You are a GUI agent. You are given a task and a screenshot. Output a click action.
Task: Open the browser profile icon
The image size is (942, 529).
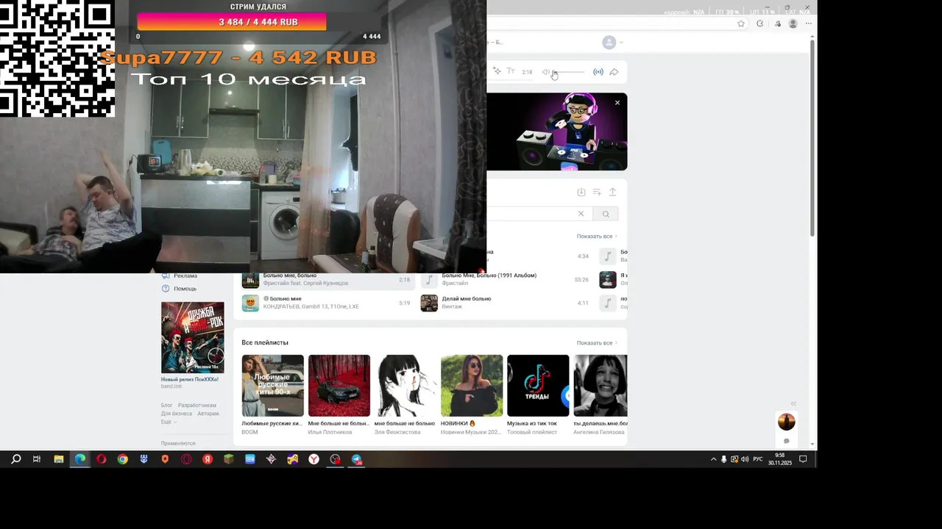pyautogui.click(x=793, y=24)
